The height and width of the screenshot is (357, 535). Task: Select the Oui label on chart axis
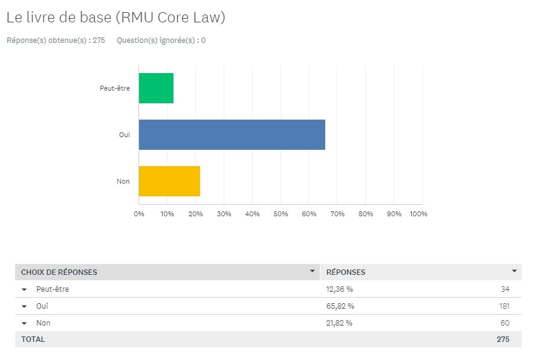coord(124,135)
